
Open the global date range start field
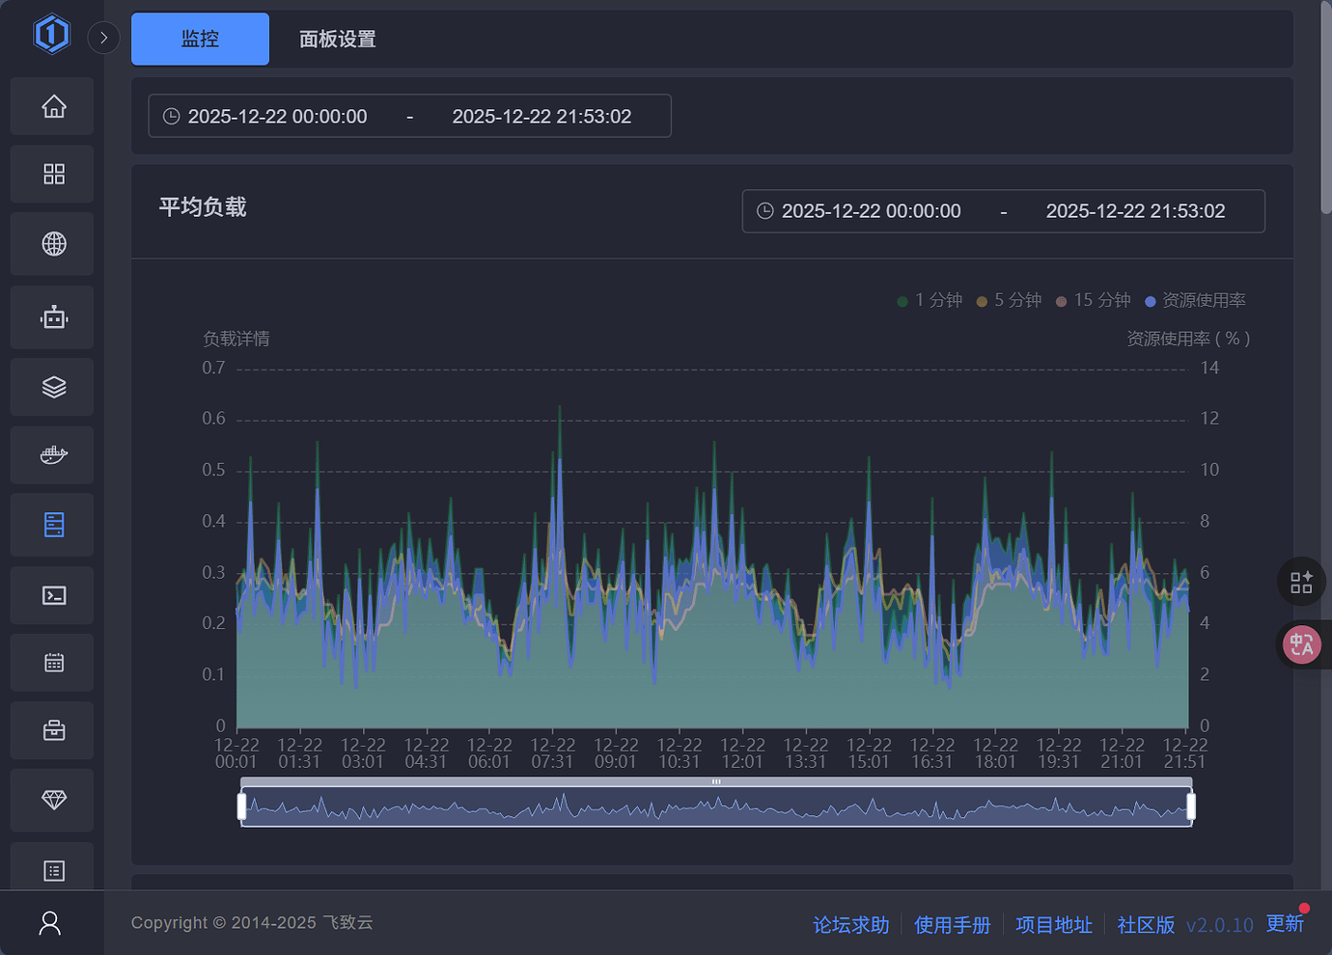(277, 117)
